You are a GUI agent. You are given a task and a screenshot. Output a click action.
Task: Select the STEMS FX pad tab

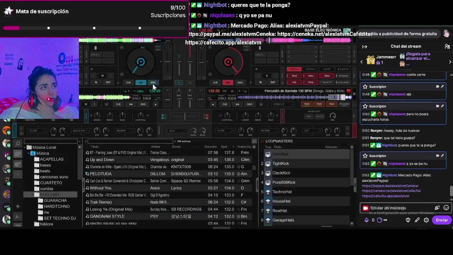click(x=294, y=69)
